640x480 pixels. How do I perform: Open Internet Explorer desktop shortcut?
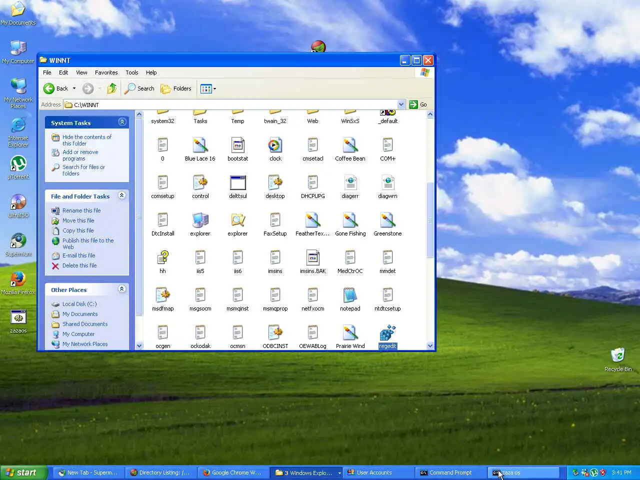coord(18,132)
